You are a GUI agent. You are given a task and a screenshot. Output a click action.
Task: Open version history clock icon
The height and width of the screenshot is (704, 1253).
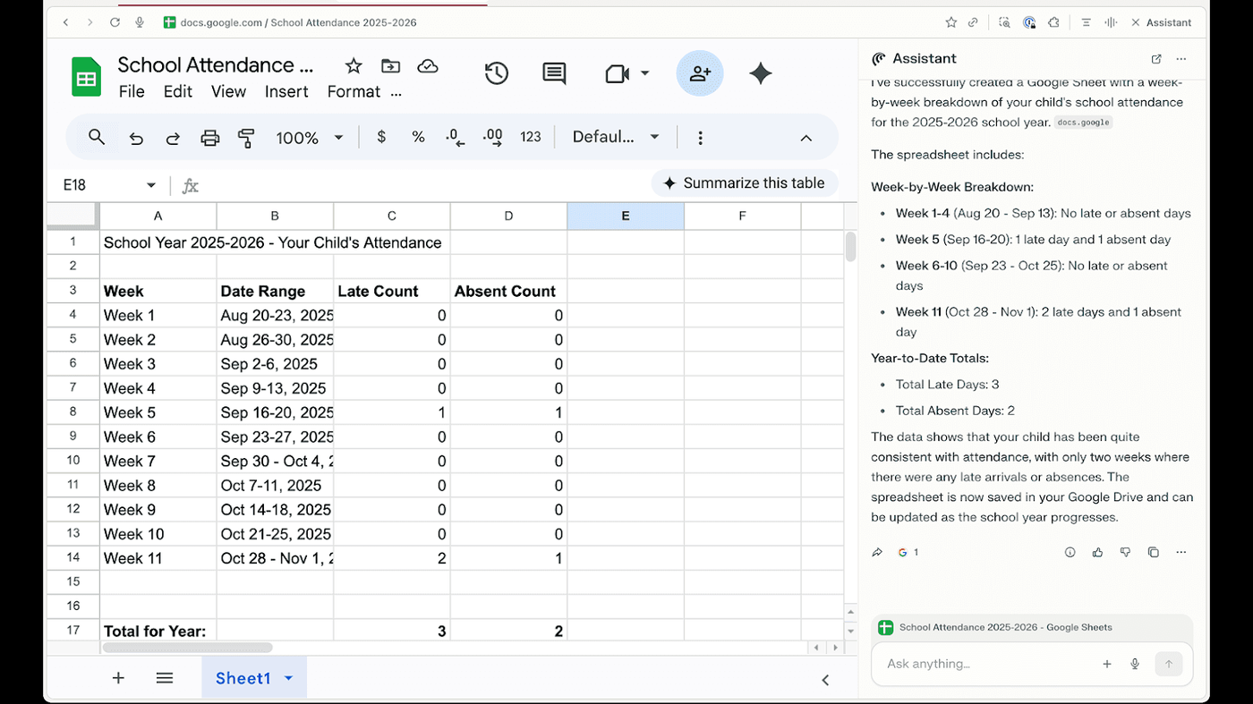tap(497, 73)
